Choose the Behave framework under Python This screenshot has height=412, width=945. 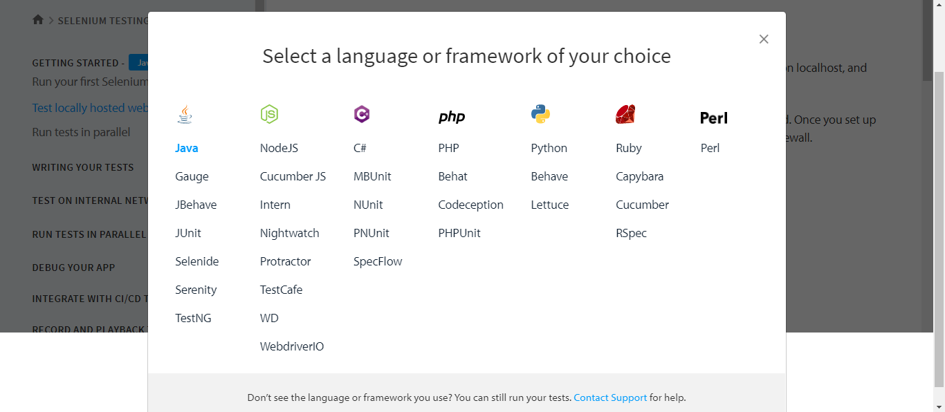pyautogui.click(x=549, y=176)
